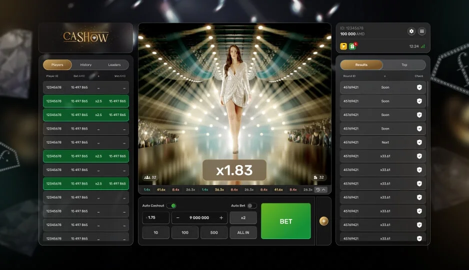
Task: Add another bet panel with gold plus
Action: [x=323, y=221]
